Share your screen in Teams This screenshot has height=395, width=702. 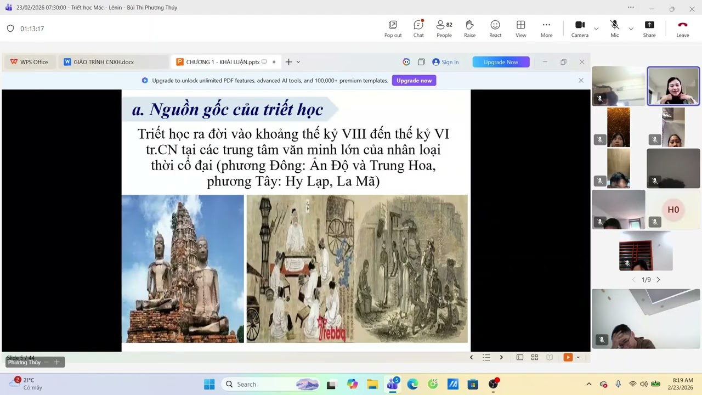click(x=649, y=29)
